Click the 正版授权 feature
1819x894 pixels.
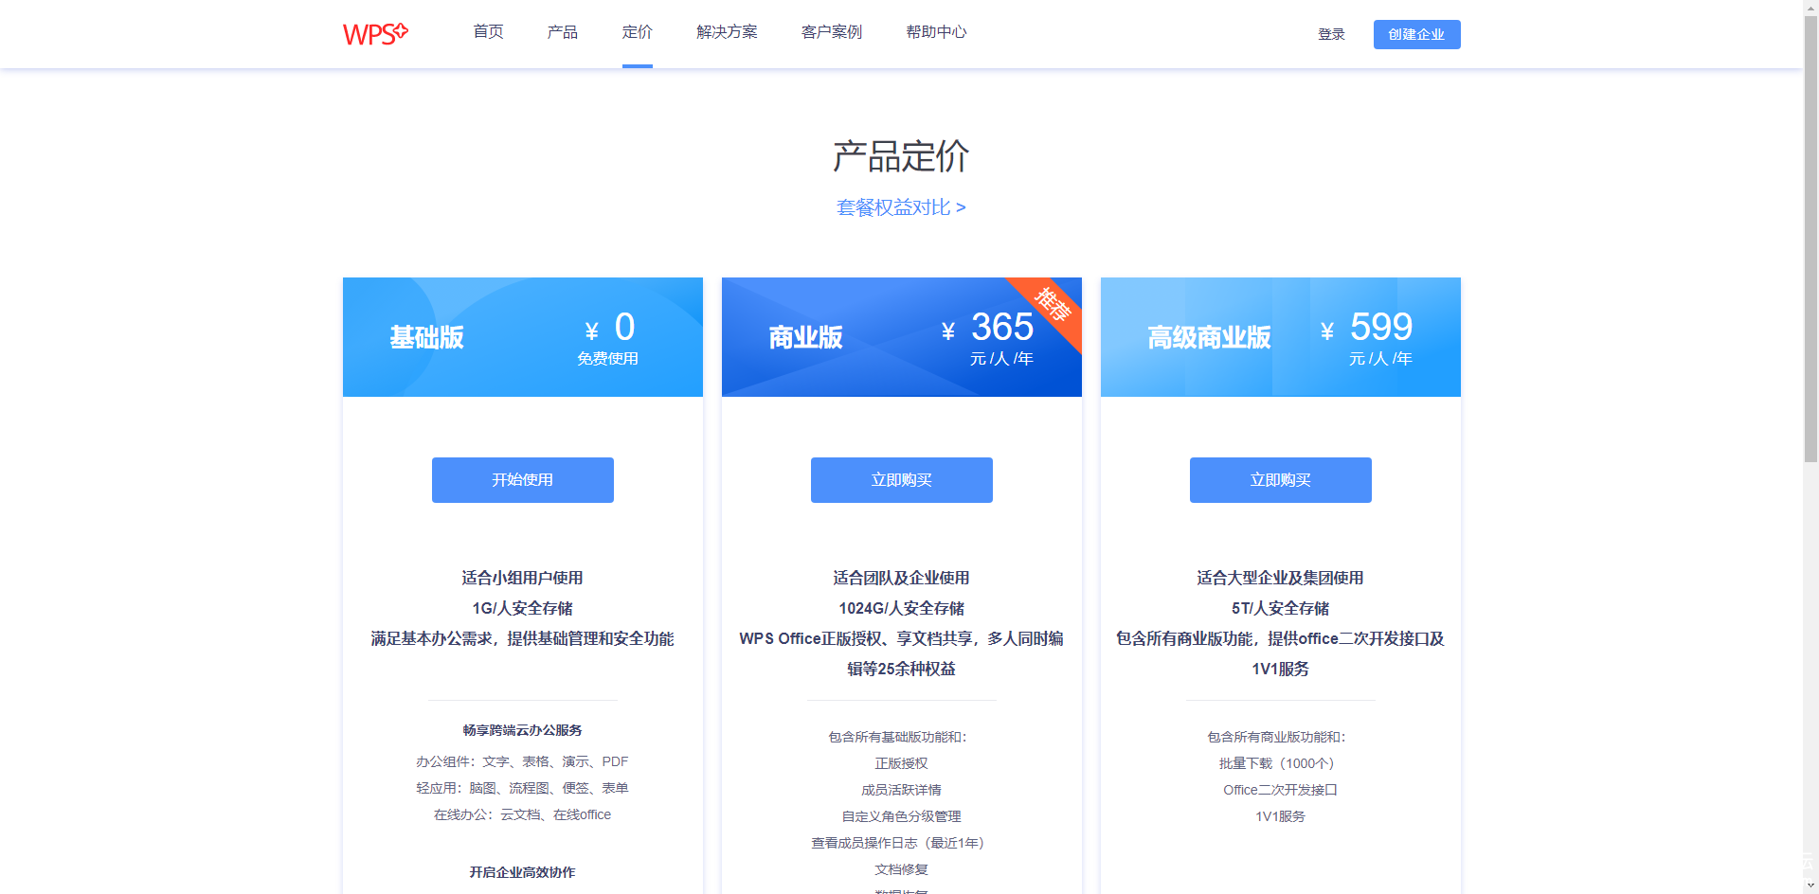click(x=902, y=763)
